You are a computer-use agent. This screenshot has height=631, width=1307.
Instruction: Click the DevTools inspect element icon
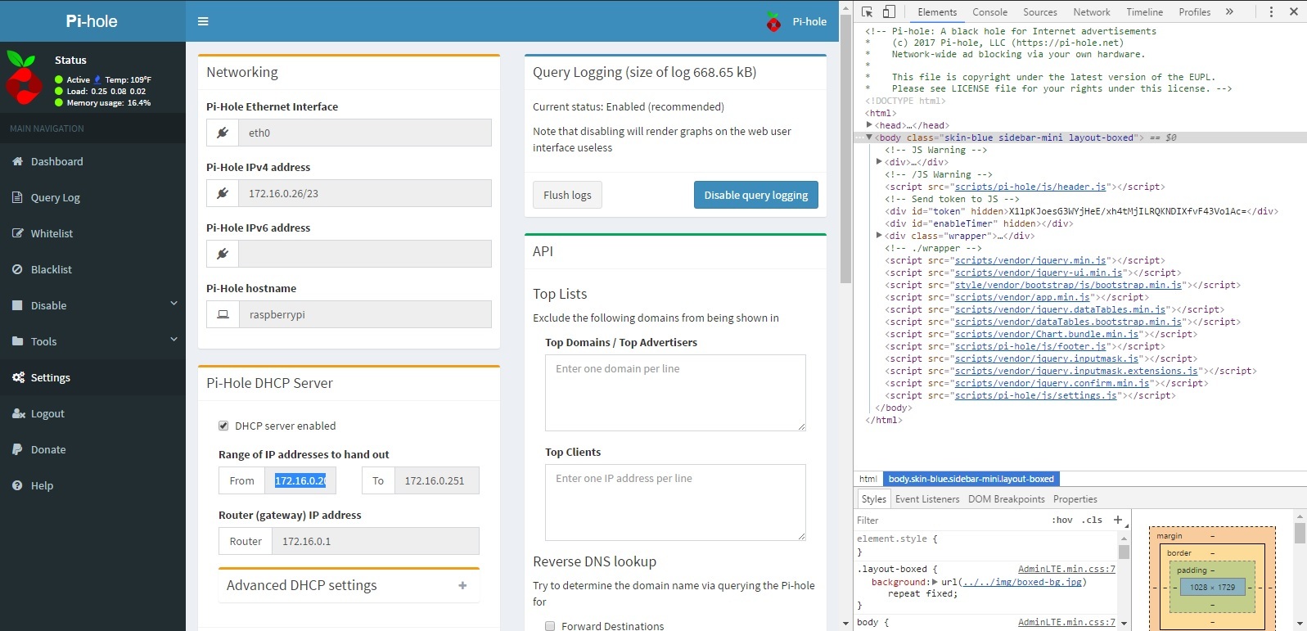(x=867, y=11)
